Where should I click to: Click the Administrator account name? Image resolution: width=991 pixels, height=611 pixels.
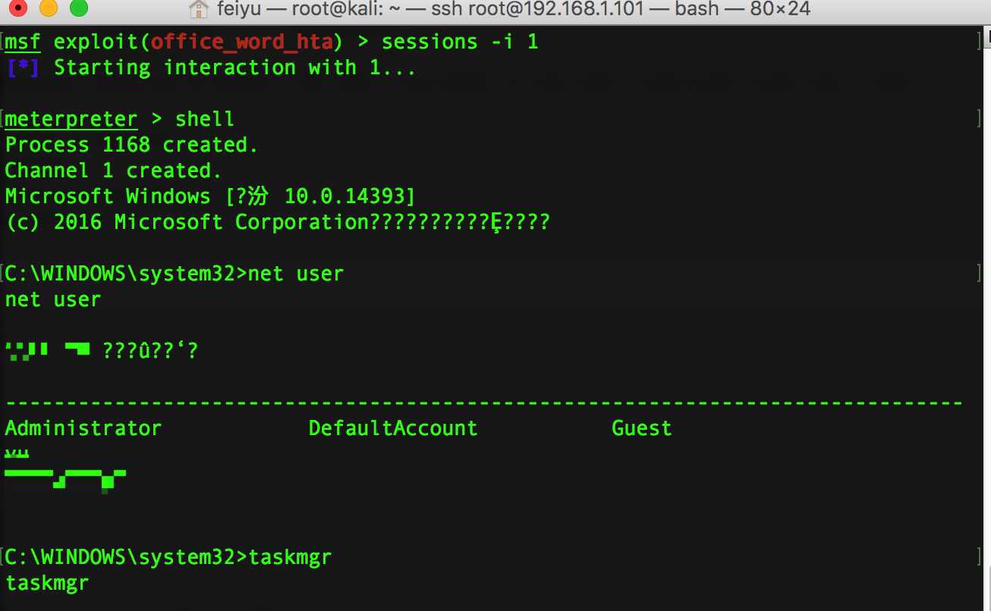click(83, 428)
